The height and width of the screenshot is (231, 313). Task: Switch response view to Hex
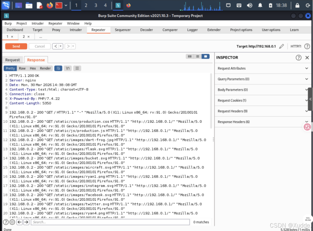pyautogui.click(x=33, y=68)
